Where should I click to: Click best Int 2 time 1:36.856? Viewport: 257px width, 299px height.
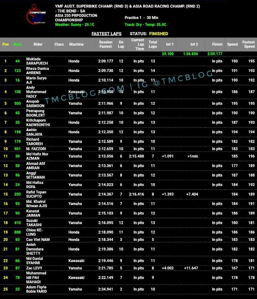click(191, 54)
